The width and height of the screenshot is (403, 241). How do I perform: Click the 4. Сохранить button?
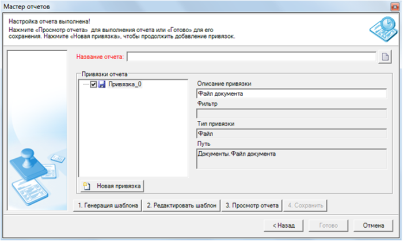306,205
